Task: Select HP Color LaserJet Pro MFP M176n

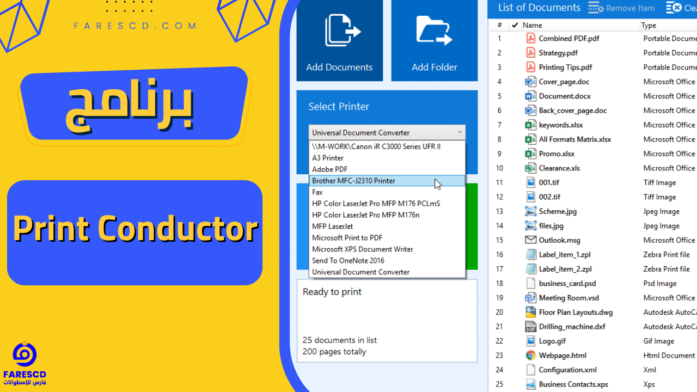Action: pyautogui.click(x=387, y=215)
